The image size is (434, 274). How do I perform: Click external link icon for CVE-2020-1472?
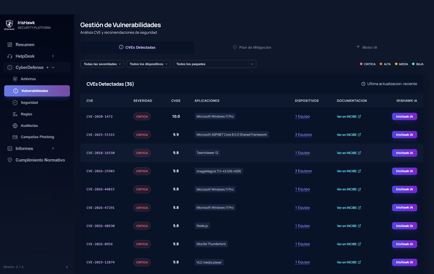(359, 117)
